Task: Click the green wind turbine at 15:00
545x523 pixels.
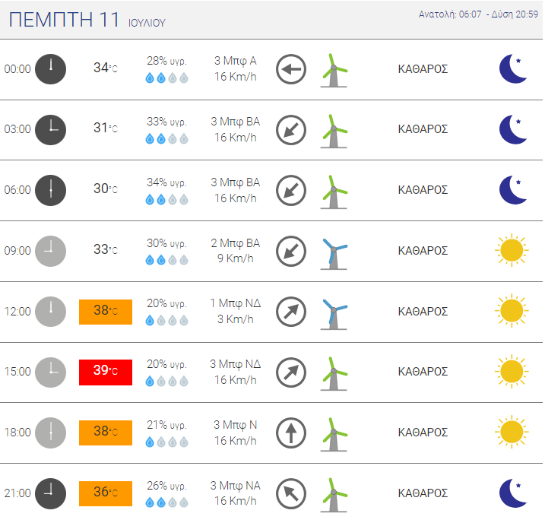Action: click(x=334, y=373)
